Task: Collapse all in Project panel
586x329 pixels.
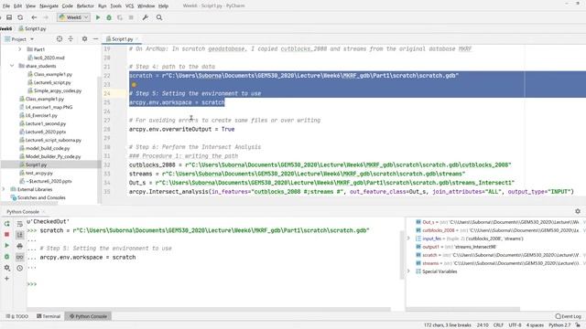Action: [71, 38]
